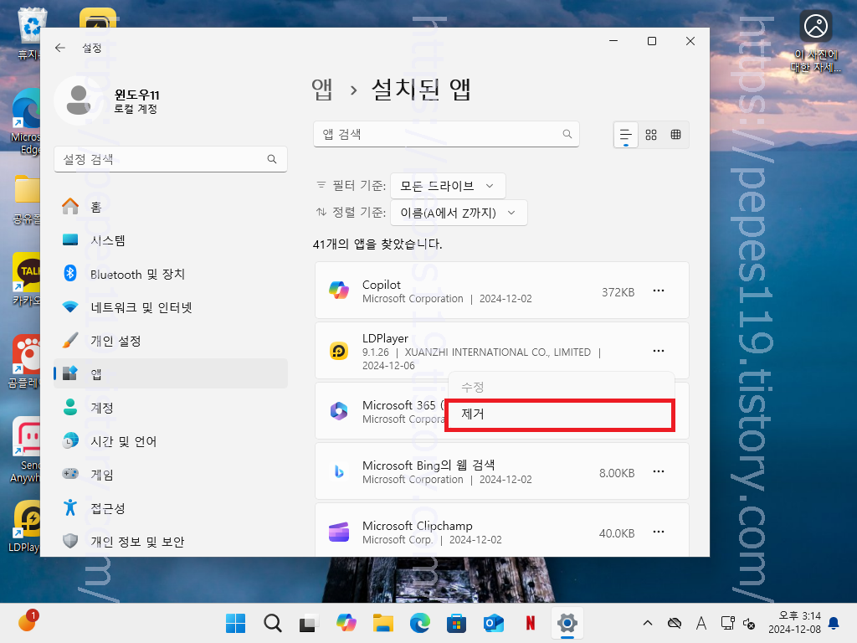Click the 윈도우11 account name

coord(136,95)
